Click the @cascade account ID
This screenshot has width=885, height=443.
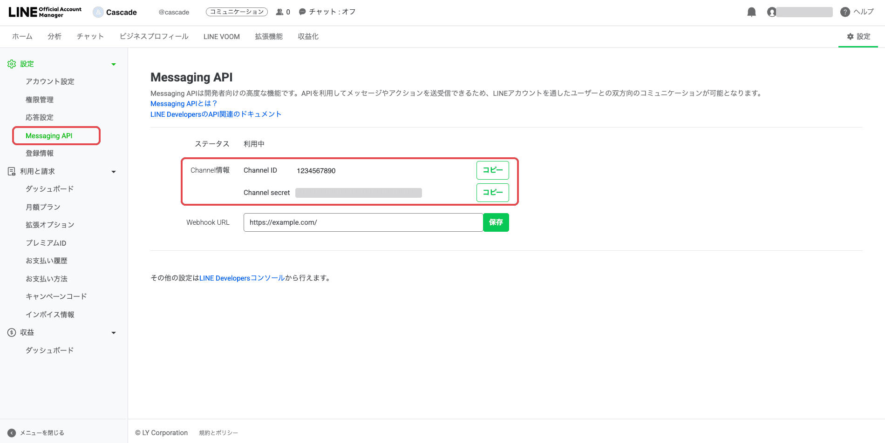coord(174,12)
